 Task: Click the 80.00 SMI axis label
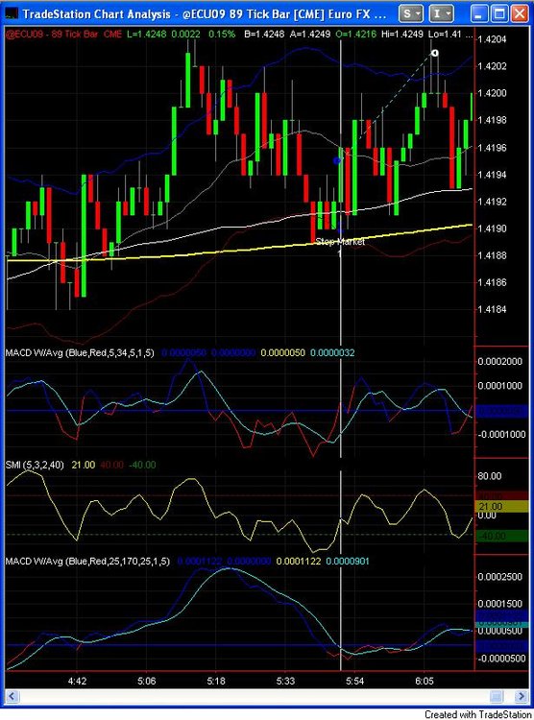490,476
